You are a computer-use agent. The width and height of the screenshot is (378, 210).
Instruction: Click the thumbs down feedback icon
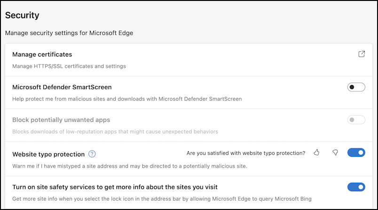335,153
